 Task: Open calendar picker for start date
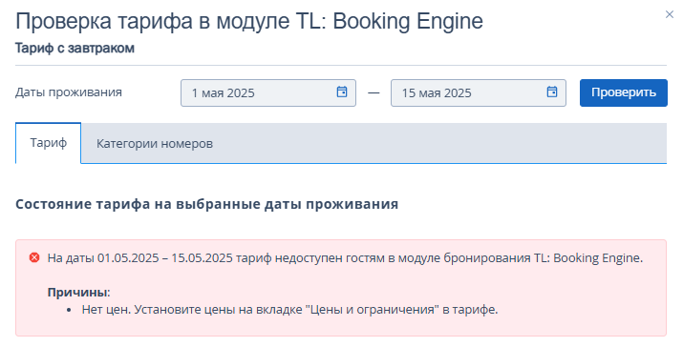click(x=342, y=92)
